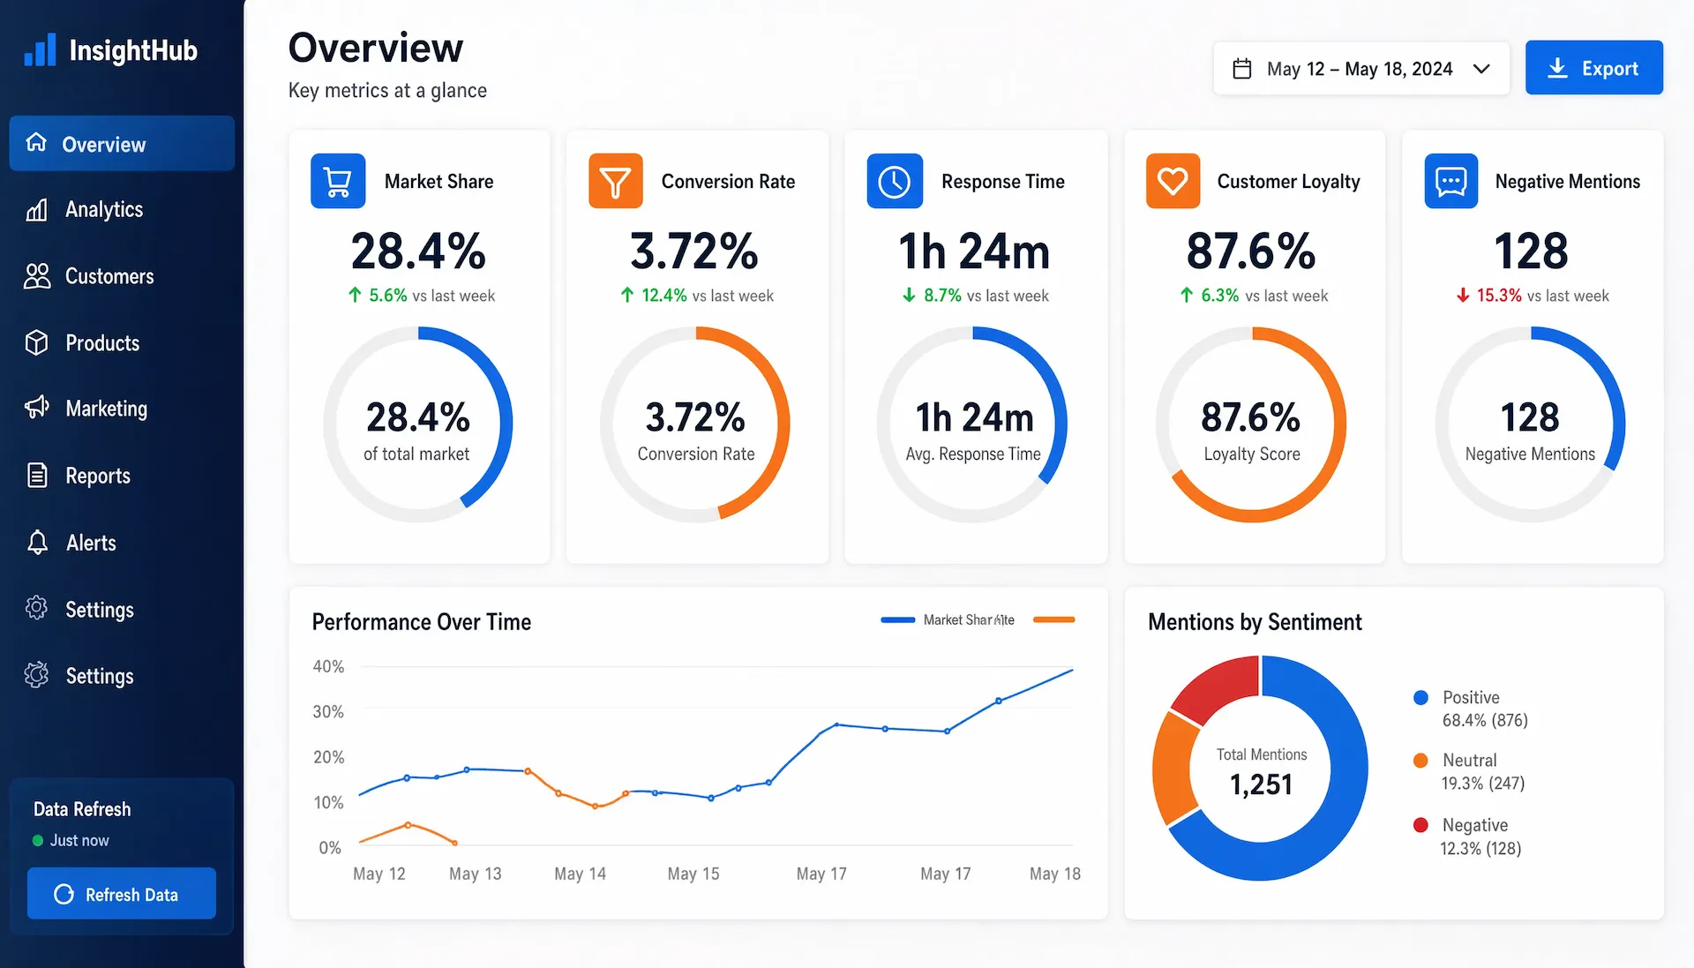Click the Market Share cart icon

[x=338, y=181]
